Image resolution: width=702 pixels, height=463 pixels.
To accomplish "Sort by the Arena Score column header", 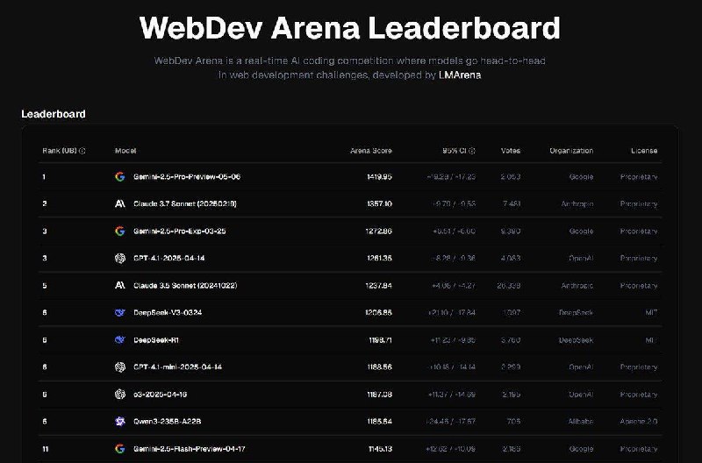I will click(x=370, y=151).
